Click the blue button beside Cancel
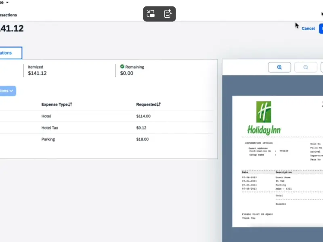This screenshot has width=323, height=242. 321,28
